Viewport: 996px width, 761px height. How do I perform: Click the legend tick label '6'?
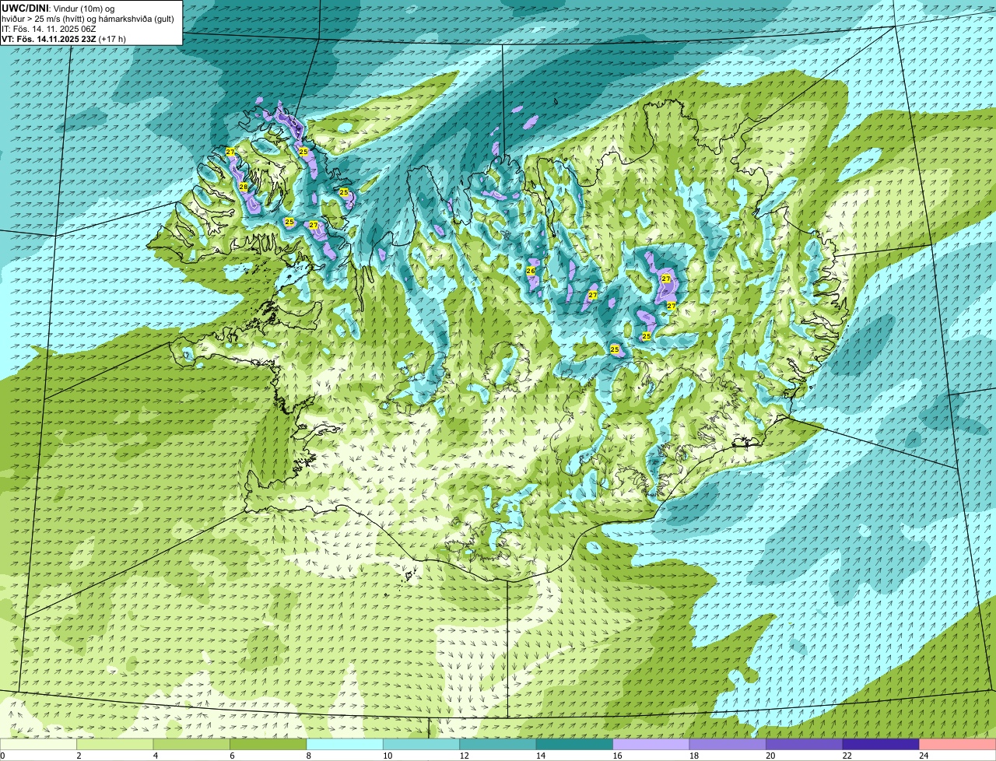[231, 755]
